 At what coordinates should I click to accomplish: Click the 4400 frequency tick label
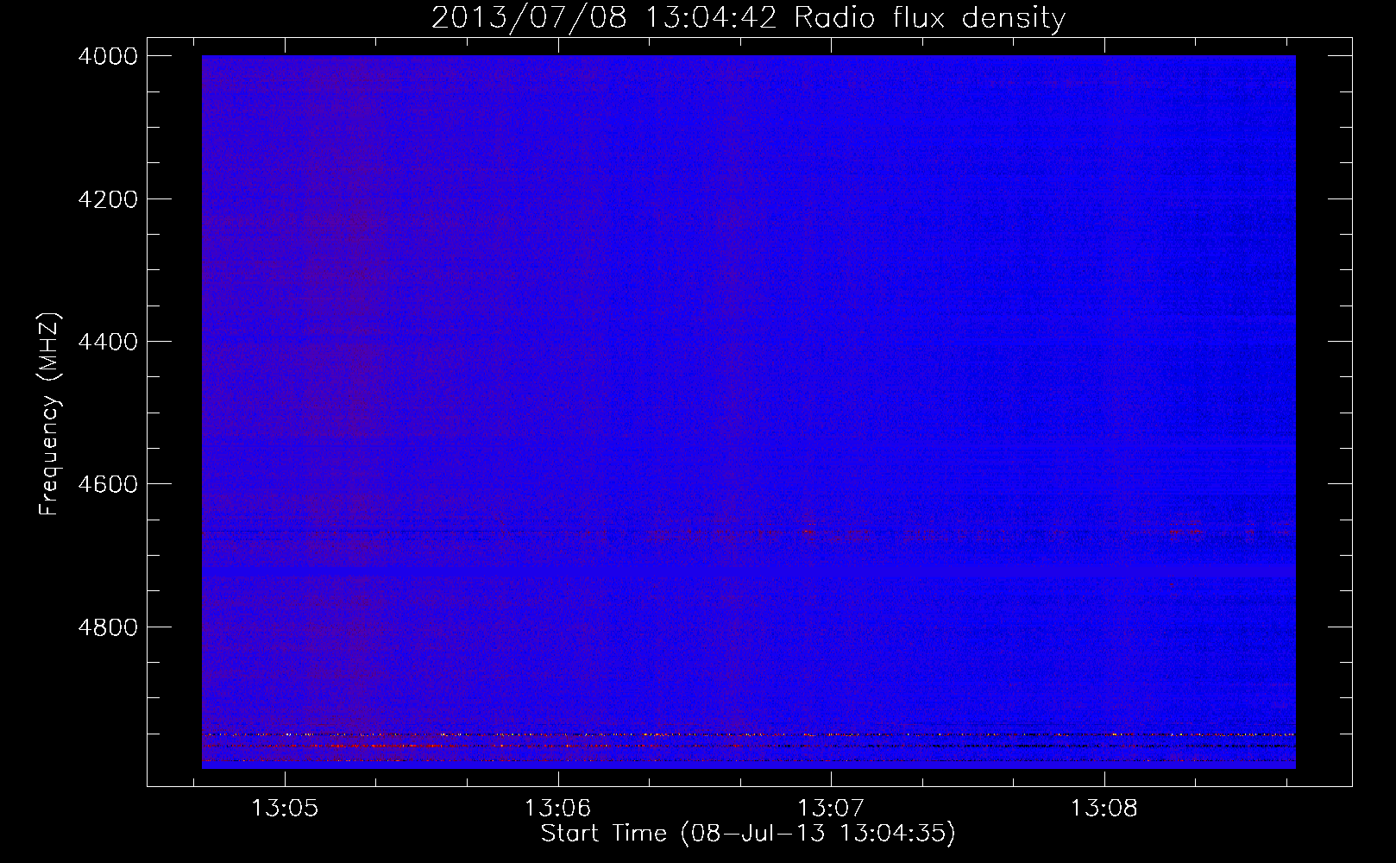(107, 342)
